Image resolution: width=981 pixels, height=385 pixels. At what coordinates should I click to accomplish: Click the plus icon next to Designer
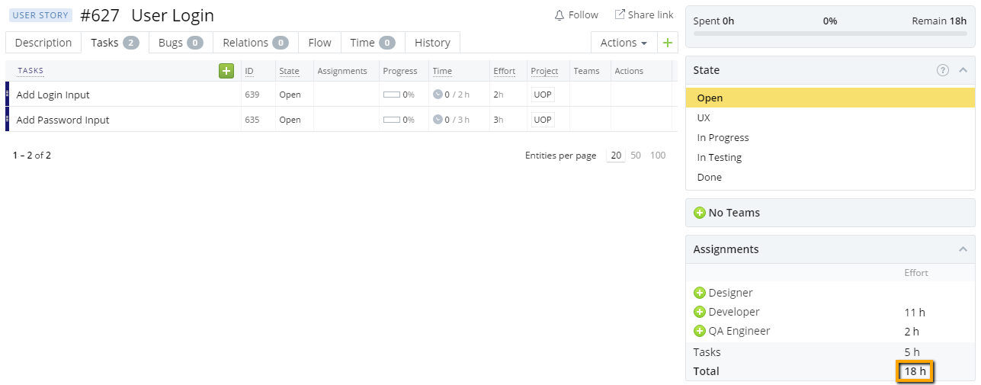click(x=700, y=293)
